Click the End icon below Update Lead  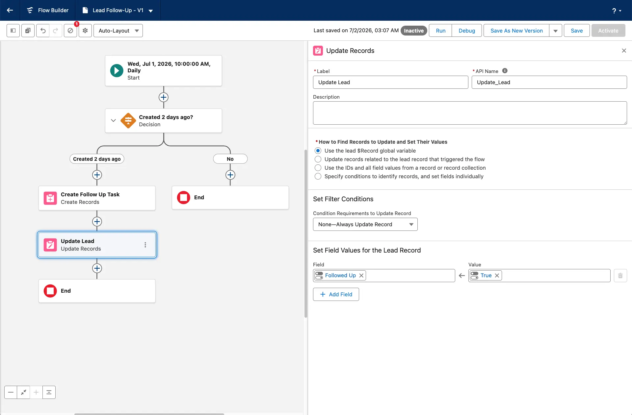pos(50,291)
